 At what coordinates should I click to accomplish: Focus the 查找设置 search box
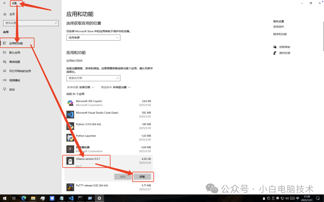coord(31,23)
